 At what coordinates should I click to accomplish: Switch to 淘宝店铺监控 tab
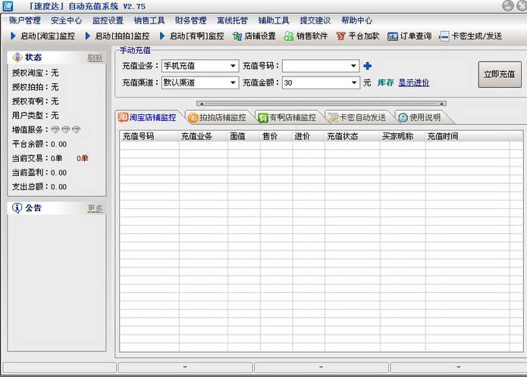point(147,117)
